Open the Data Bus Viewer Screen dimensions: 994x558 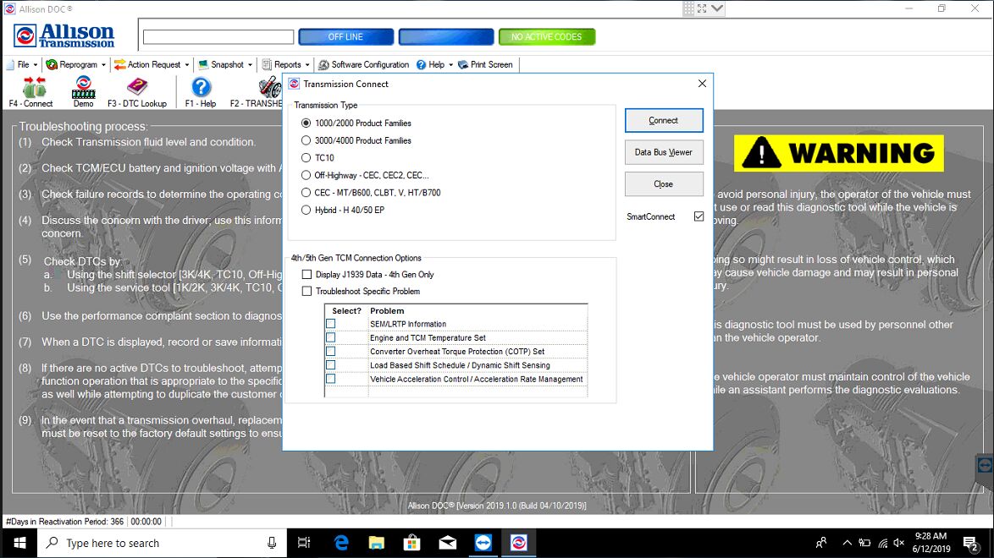coord(664,152)
